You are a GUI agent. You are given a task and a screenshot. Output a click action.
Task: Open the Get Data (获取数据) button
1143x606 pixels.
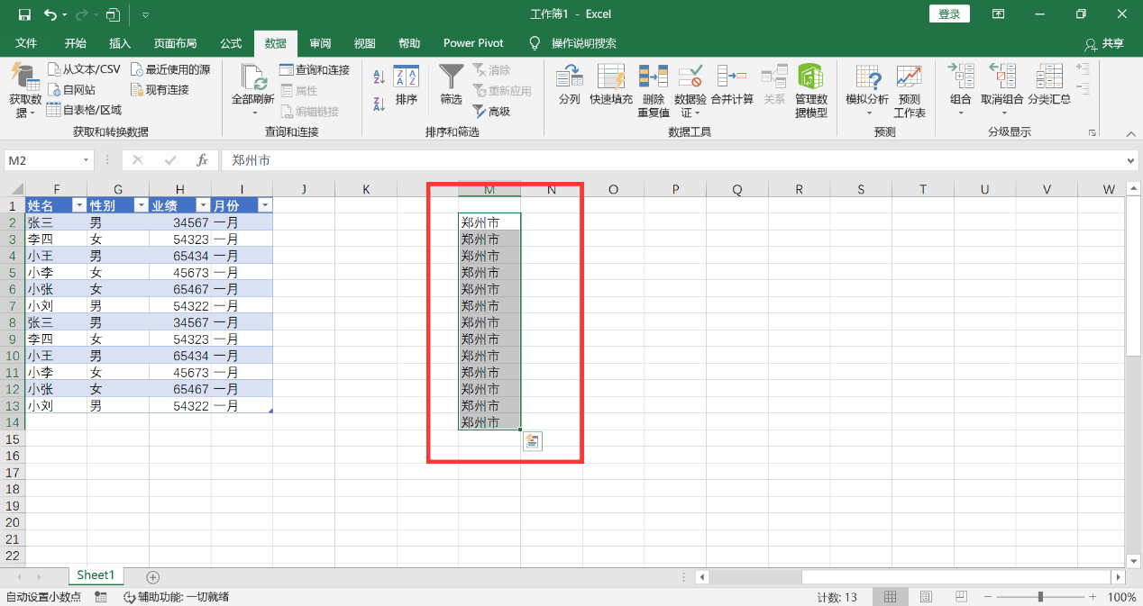tap(25, 91)
